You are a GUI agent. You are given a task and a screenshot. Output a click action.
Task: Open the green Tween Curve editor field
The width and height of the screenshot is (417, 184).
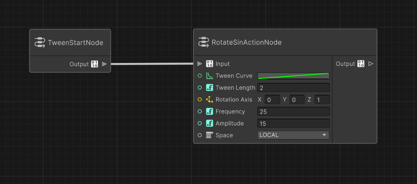(294, 76)
